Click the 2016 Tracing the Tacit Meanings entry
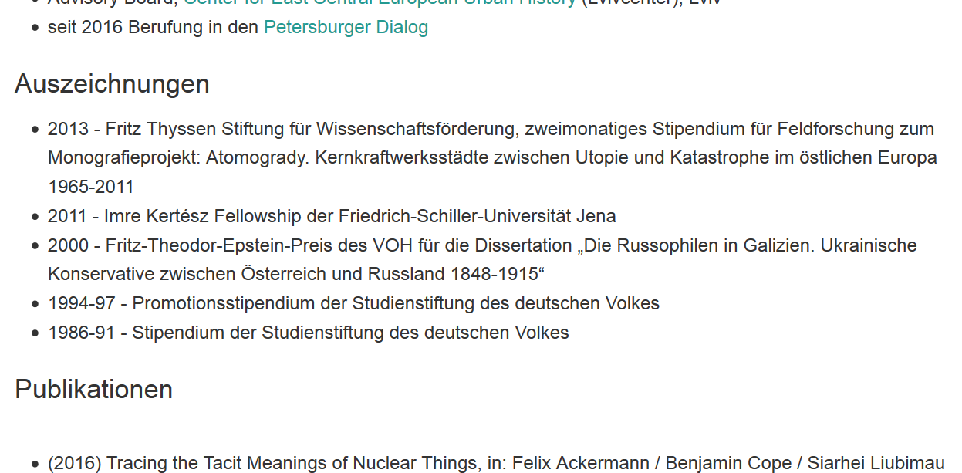The image size is (962, 473). coord(496,464)
